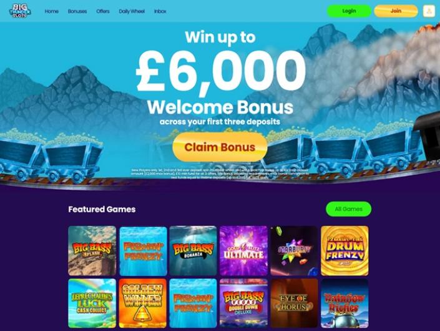Open Rainbow Riches game tile
The image size is (440, 331).
pyautogui.click(x=345, y=303)
